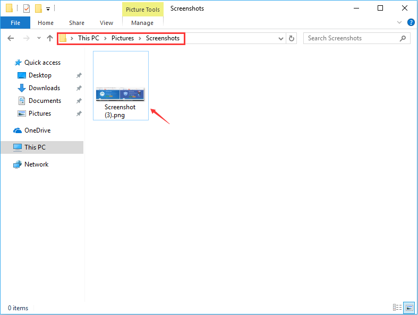This screenshot has height=315, width=418.
Task: Expand the ribbon with the chevron
Action: click(x=399, y=22)
